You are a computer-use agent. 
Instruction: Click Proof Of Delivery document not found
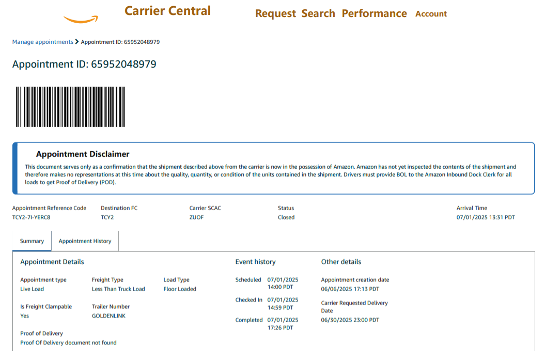pos(69,342)
